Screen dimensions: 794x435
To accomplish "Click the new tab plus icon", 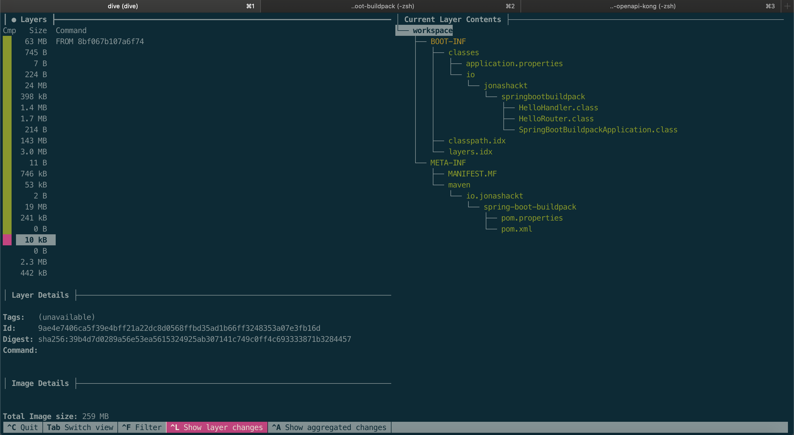I will [x=787, y=6].
